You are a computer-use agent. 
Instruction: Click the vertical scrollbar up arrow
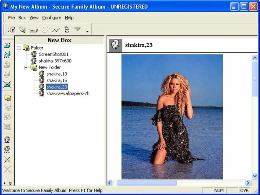pos(255,58)
